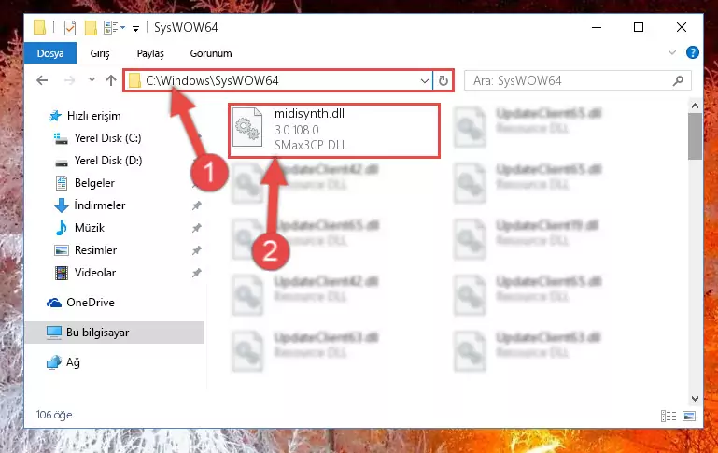718x453 pixels.
Task: Switch to the Giriş ribbon tab
Action: click(x=99, y=53)
